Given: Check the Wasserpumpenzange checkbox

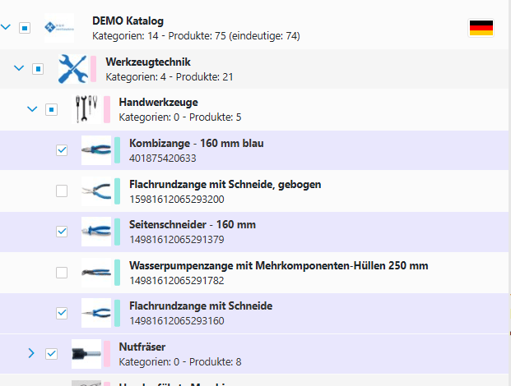Looking at the screenshot, I should coord(62,273).
